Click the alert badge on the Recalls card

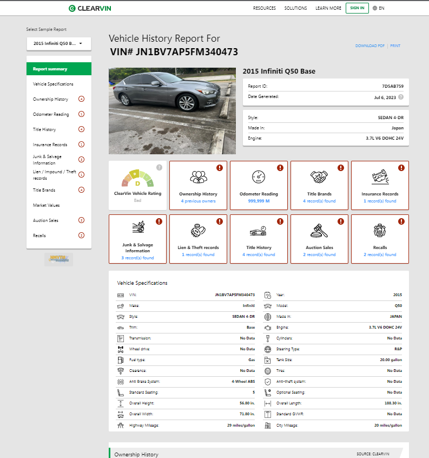tap(401, 221)
